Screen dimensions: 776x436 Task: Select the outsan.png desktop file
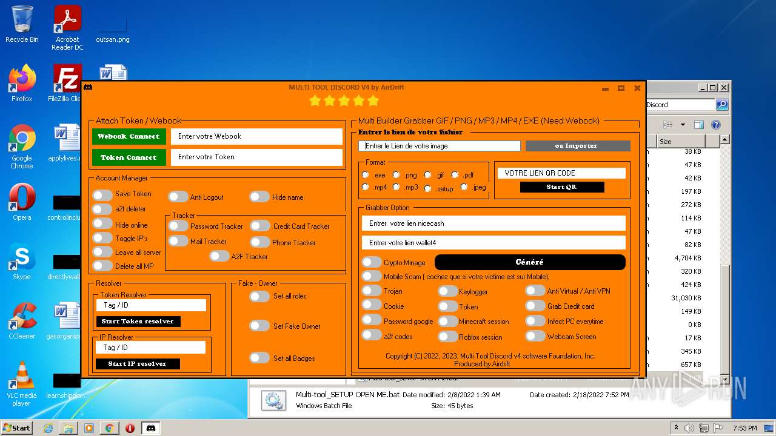click(113, 27)
